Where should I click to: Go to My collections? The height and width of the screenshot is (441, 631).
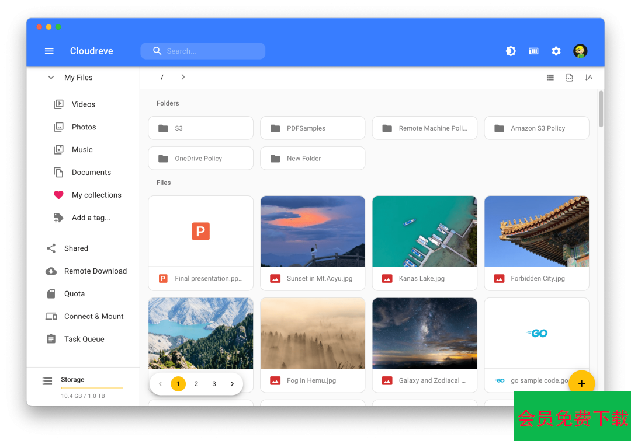[x=96, y=195]
